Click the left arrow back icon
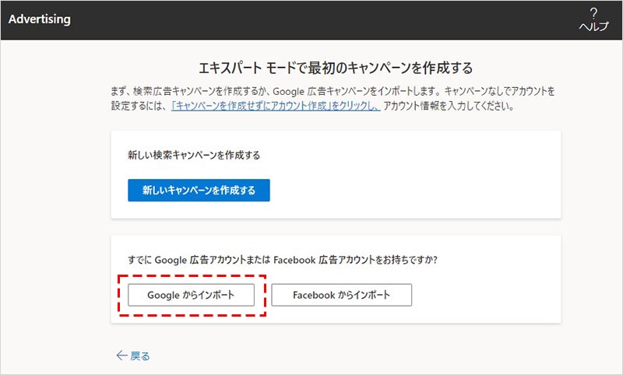 point(121,356)
